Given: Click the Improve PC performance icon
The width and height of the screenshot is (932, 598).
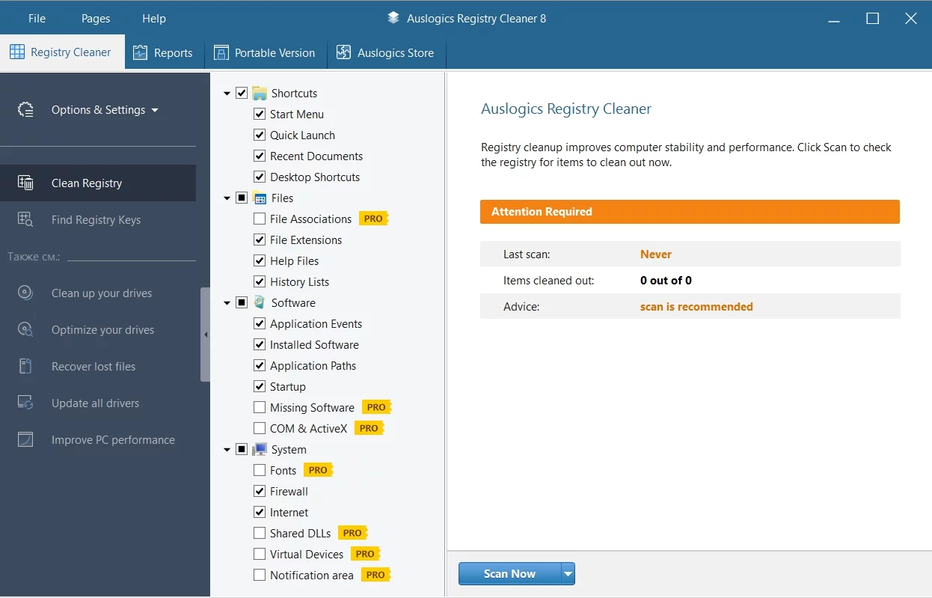Looking at the screenshot, I should click(25, 440).
